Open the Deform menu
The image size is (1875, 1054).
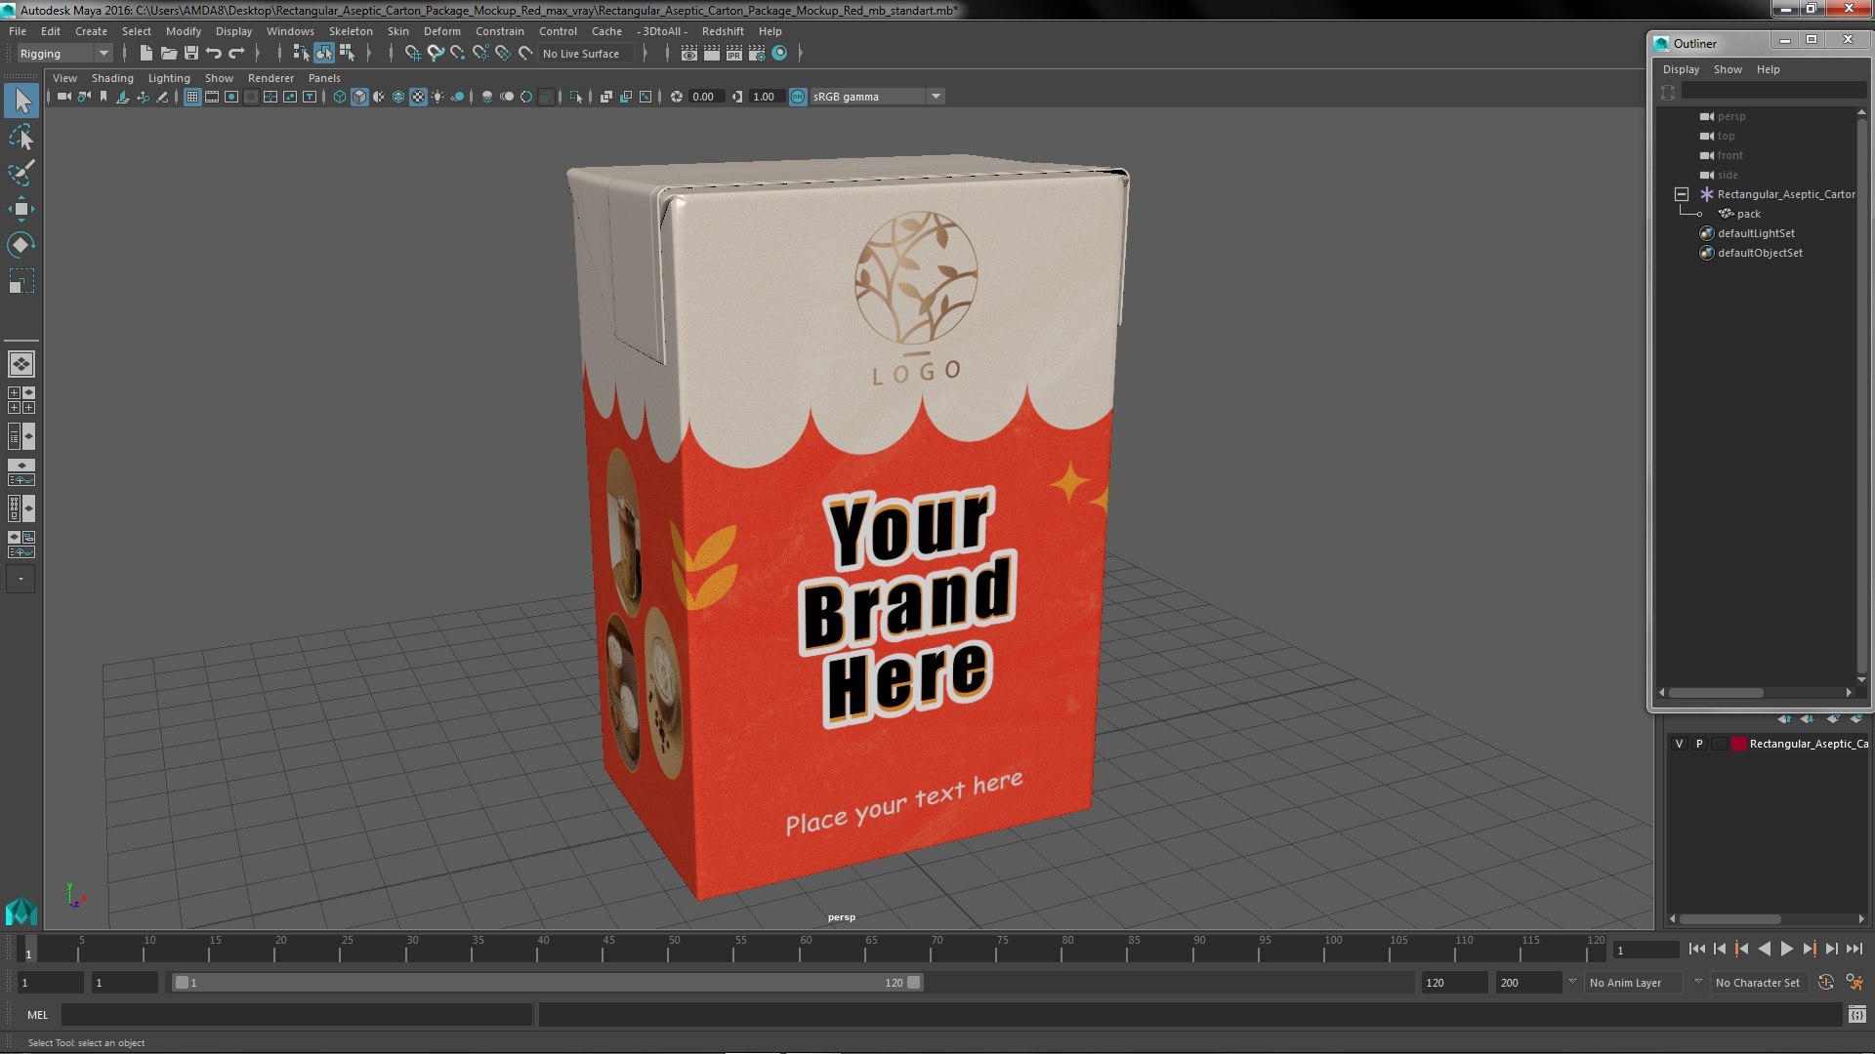pos(441,31)
